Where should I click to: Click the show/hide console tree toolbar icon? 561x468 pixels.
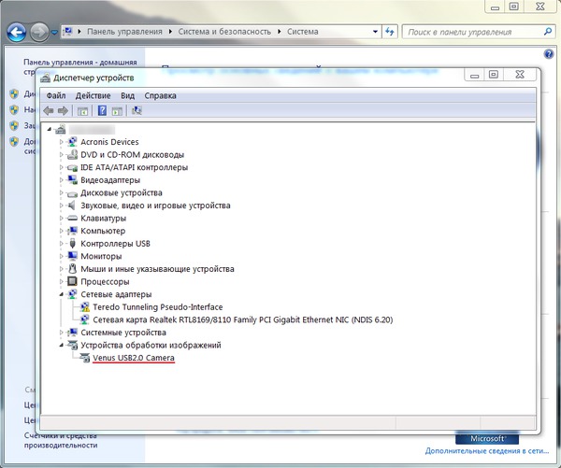click(x=82, y=111)
